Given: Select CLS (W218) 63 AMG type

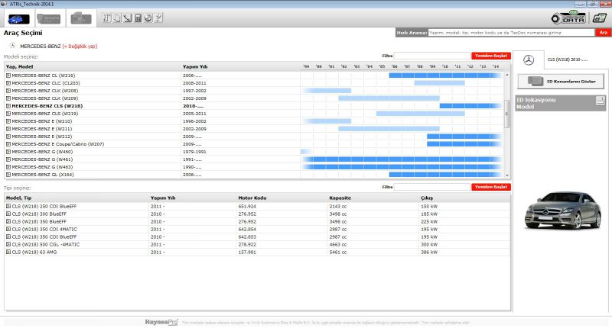Looking at the screenshot, I should [x=34, y=252].
